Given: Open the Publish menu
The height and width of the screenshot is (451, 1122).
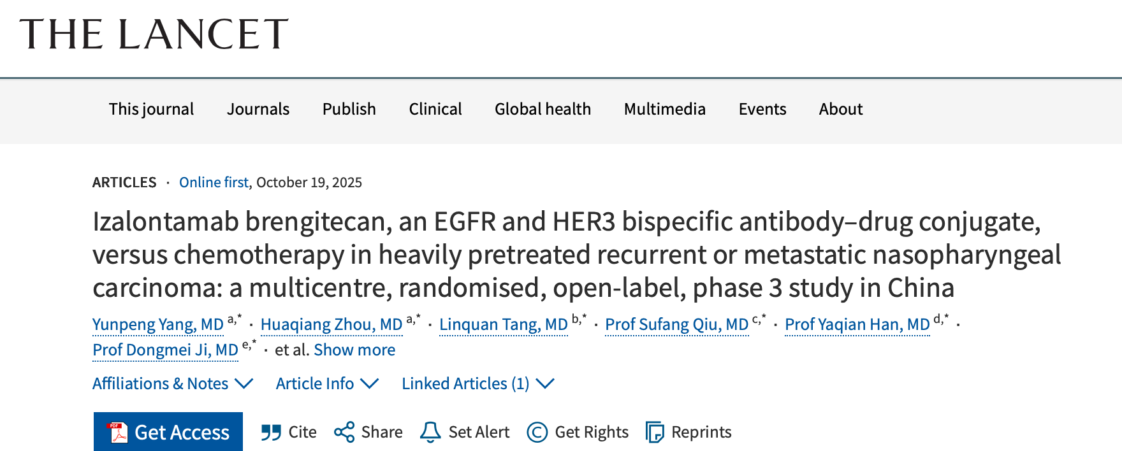Looking at the screenshot, I should (349, 109).
